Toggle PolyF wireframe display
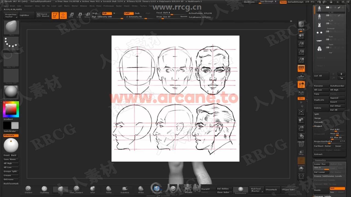351x197 pixels. click(x=301, y=144)
